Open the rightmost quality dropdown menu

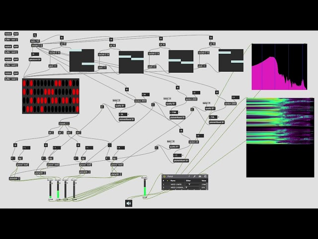click(207, 103)
